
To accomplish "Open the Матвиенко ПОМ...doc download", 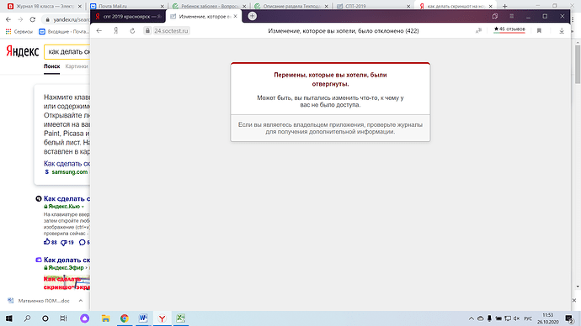I will [x=39, y=301].
